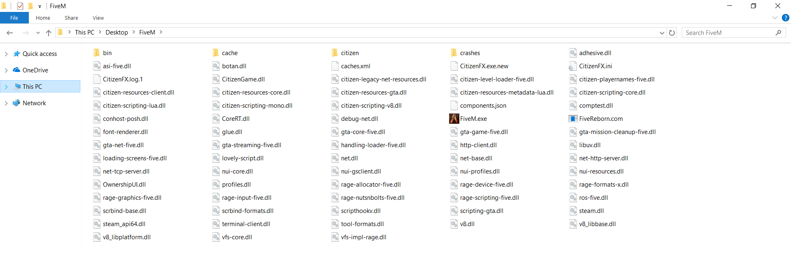The image size is (791, 259).
Task: Click the This PC computer icon in sidebar
Action: coord(17,86)
